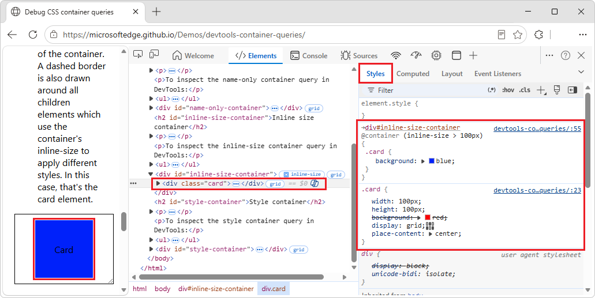Image resolution: width=595 pixels, height=298 pixels.
Task: Go back to previous page
Action: pyautogui.click(x=12, y=35)
